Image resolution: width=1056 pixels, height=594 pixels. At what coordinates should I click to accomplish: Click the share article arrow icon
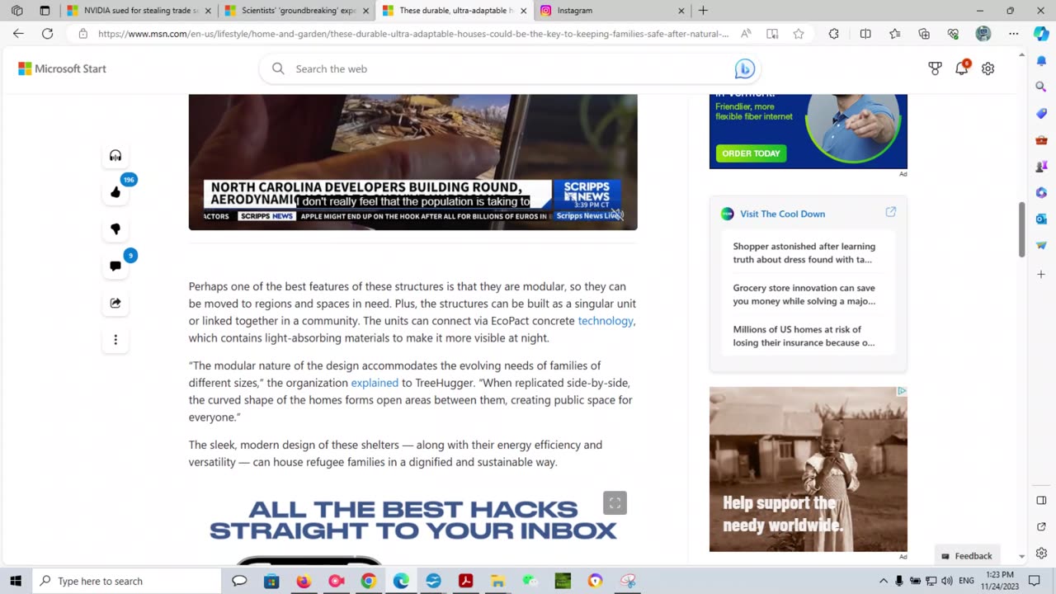pos(115,303)
